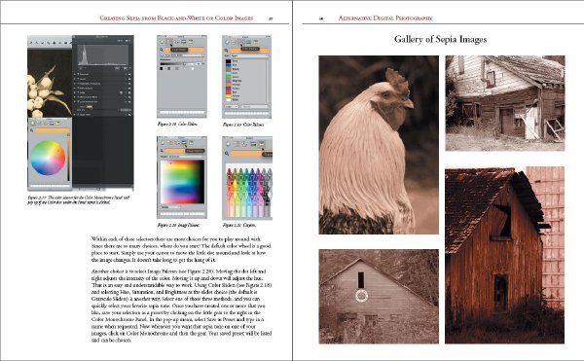This screenshot has height=361, width=584.
Task: Open the Gray Scale Slider dropdown in Figure 2.18
Action: coord(184,55)
